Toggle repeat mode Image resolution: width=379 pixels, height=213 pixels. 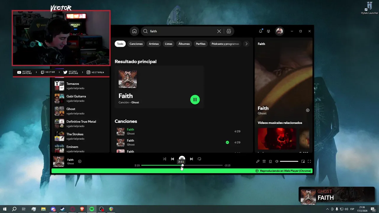point(199,159)
